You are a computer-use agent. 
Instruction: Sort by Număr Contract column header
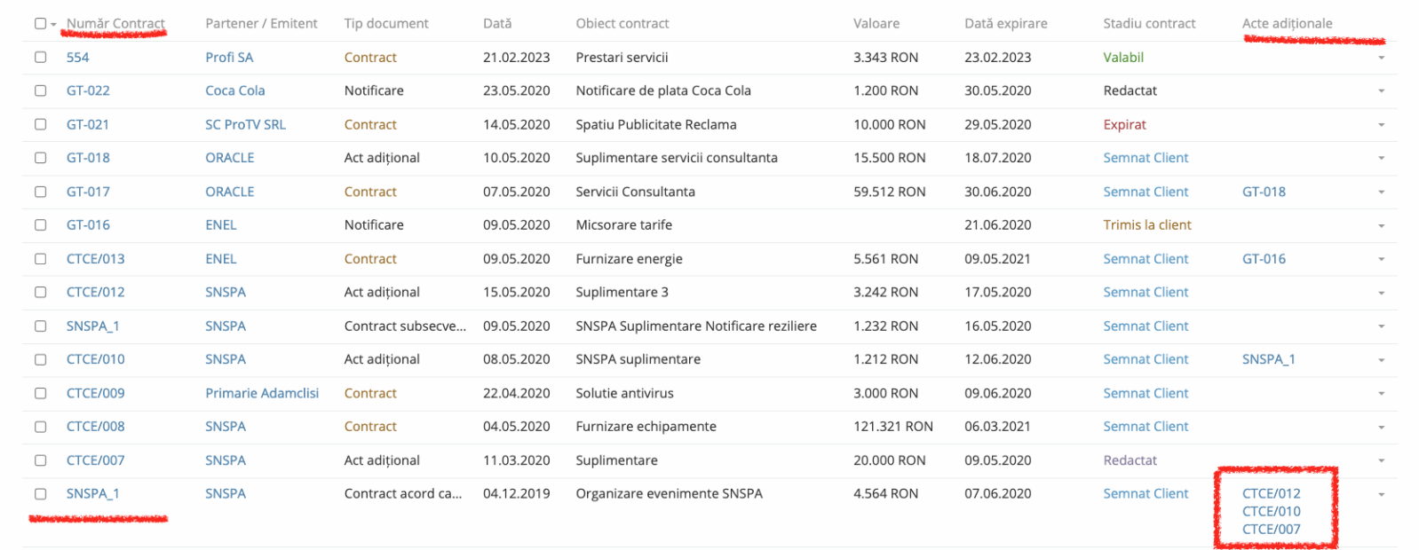coord(115,24)
